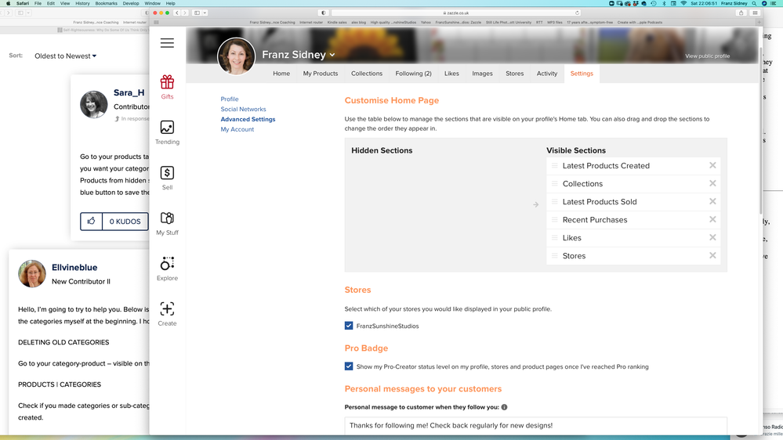Click the follow personal message text field

(535, 425)
